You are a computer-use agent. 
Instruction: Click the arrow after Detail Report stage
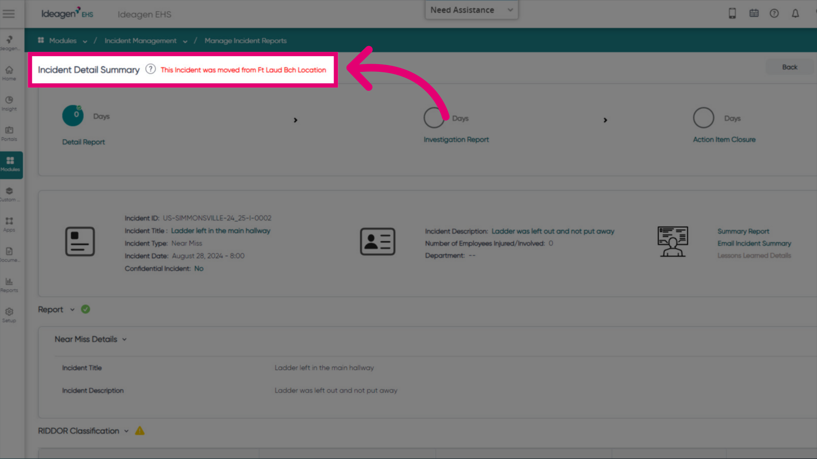click(x=295, y=120)
